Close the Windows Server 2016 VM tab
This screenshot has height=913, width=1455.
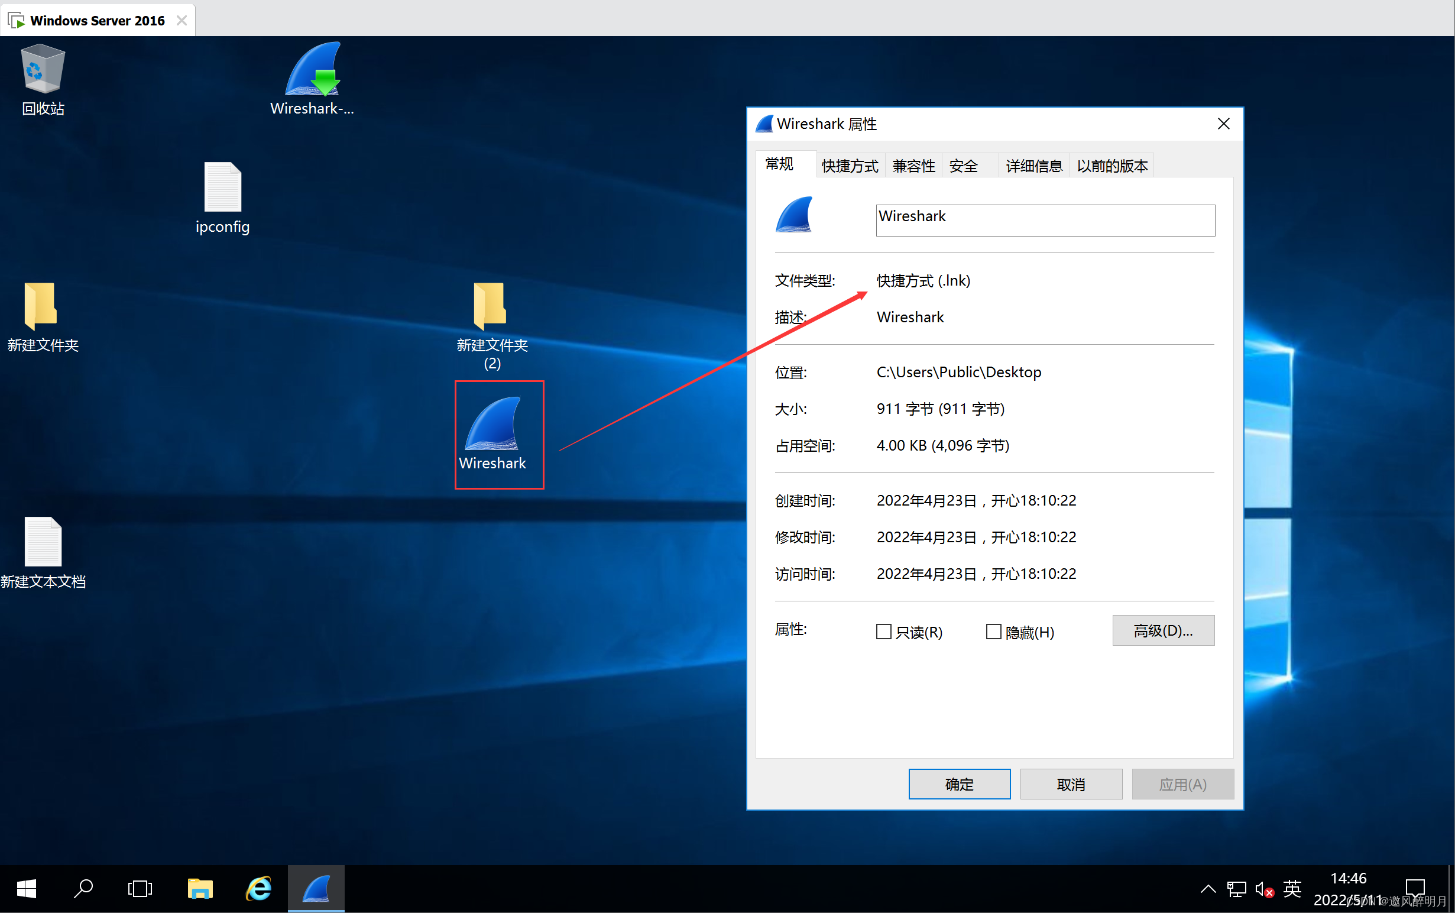(182, 21)
